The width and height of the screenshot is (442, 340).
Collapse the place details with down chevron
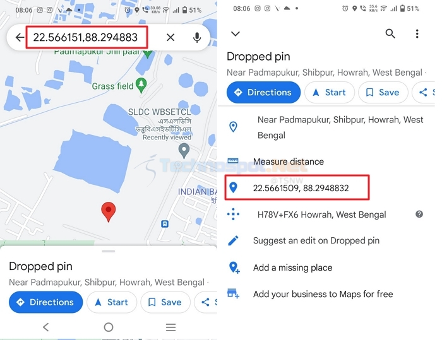coord(236,34)
